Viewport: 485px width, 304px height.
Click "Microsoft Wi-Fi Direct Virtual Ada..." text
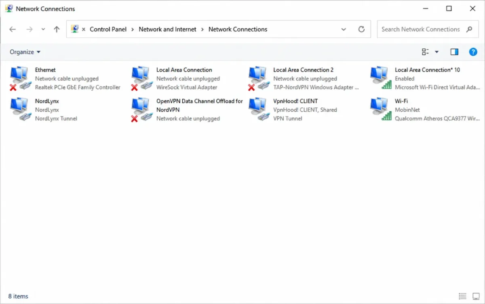click(x=437, y=87)
